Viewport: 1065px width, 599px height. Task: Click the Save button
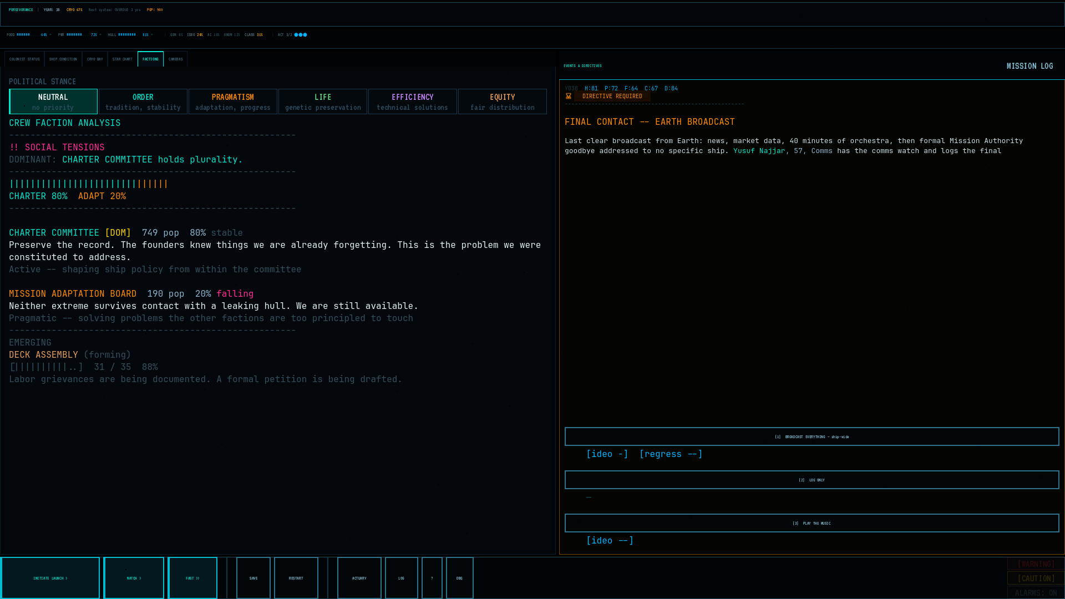click(253, 578)
